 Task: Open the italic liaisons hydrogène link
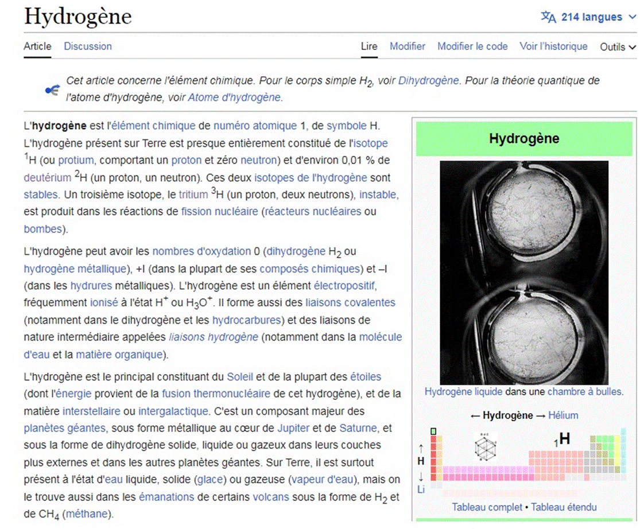pos(214,337)
